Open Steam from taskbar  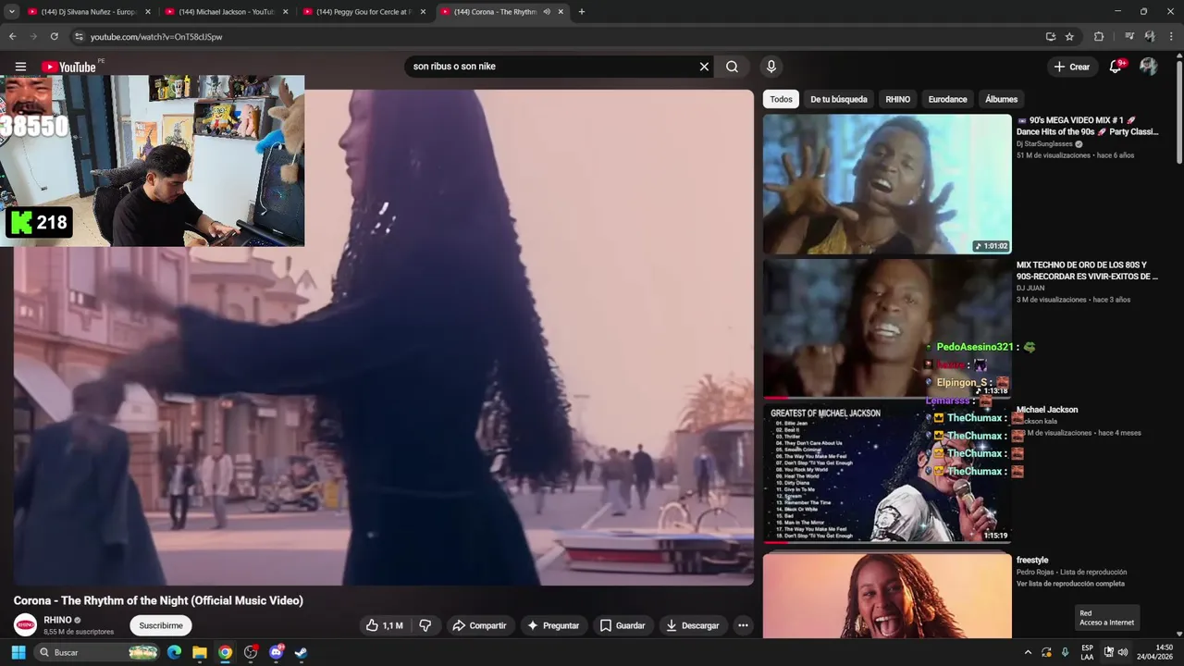point(301,652)
